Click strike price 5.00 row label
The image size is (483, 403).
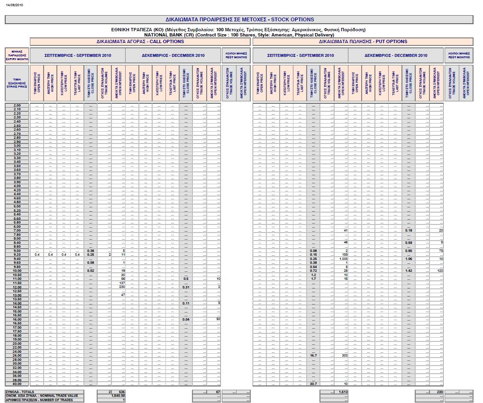point(17,206)
